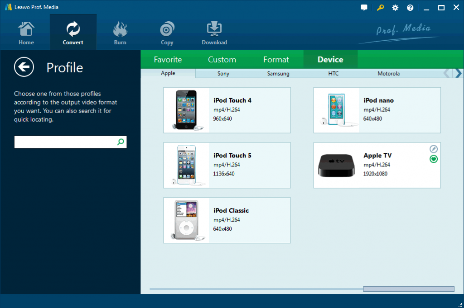This screenshot has height=308, width=464.
Task: Open the feedback speech bubble icon
Action: coord(364,8)
